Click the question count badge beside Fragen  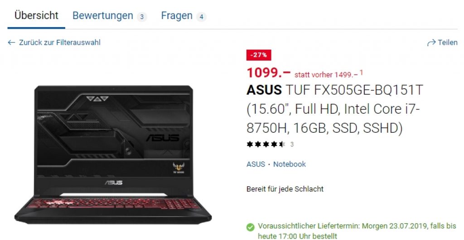click(x=201, y=17)
